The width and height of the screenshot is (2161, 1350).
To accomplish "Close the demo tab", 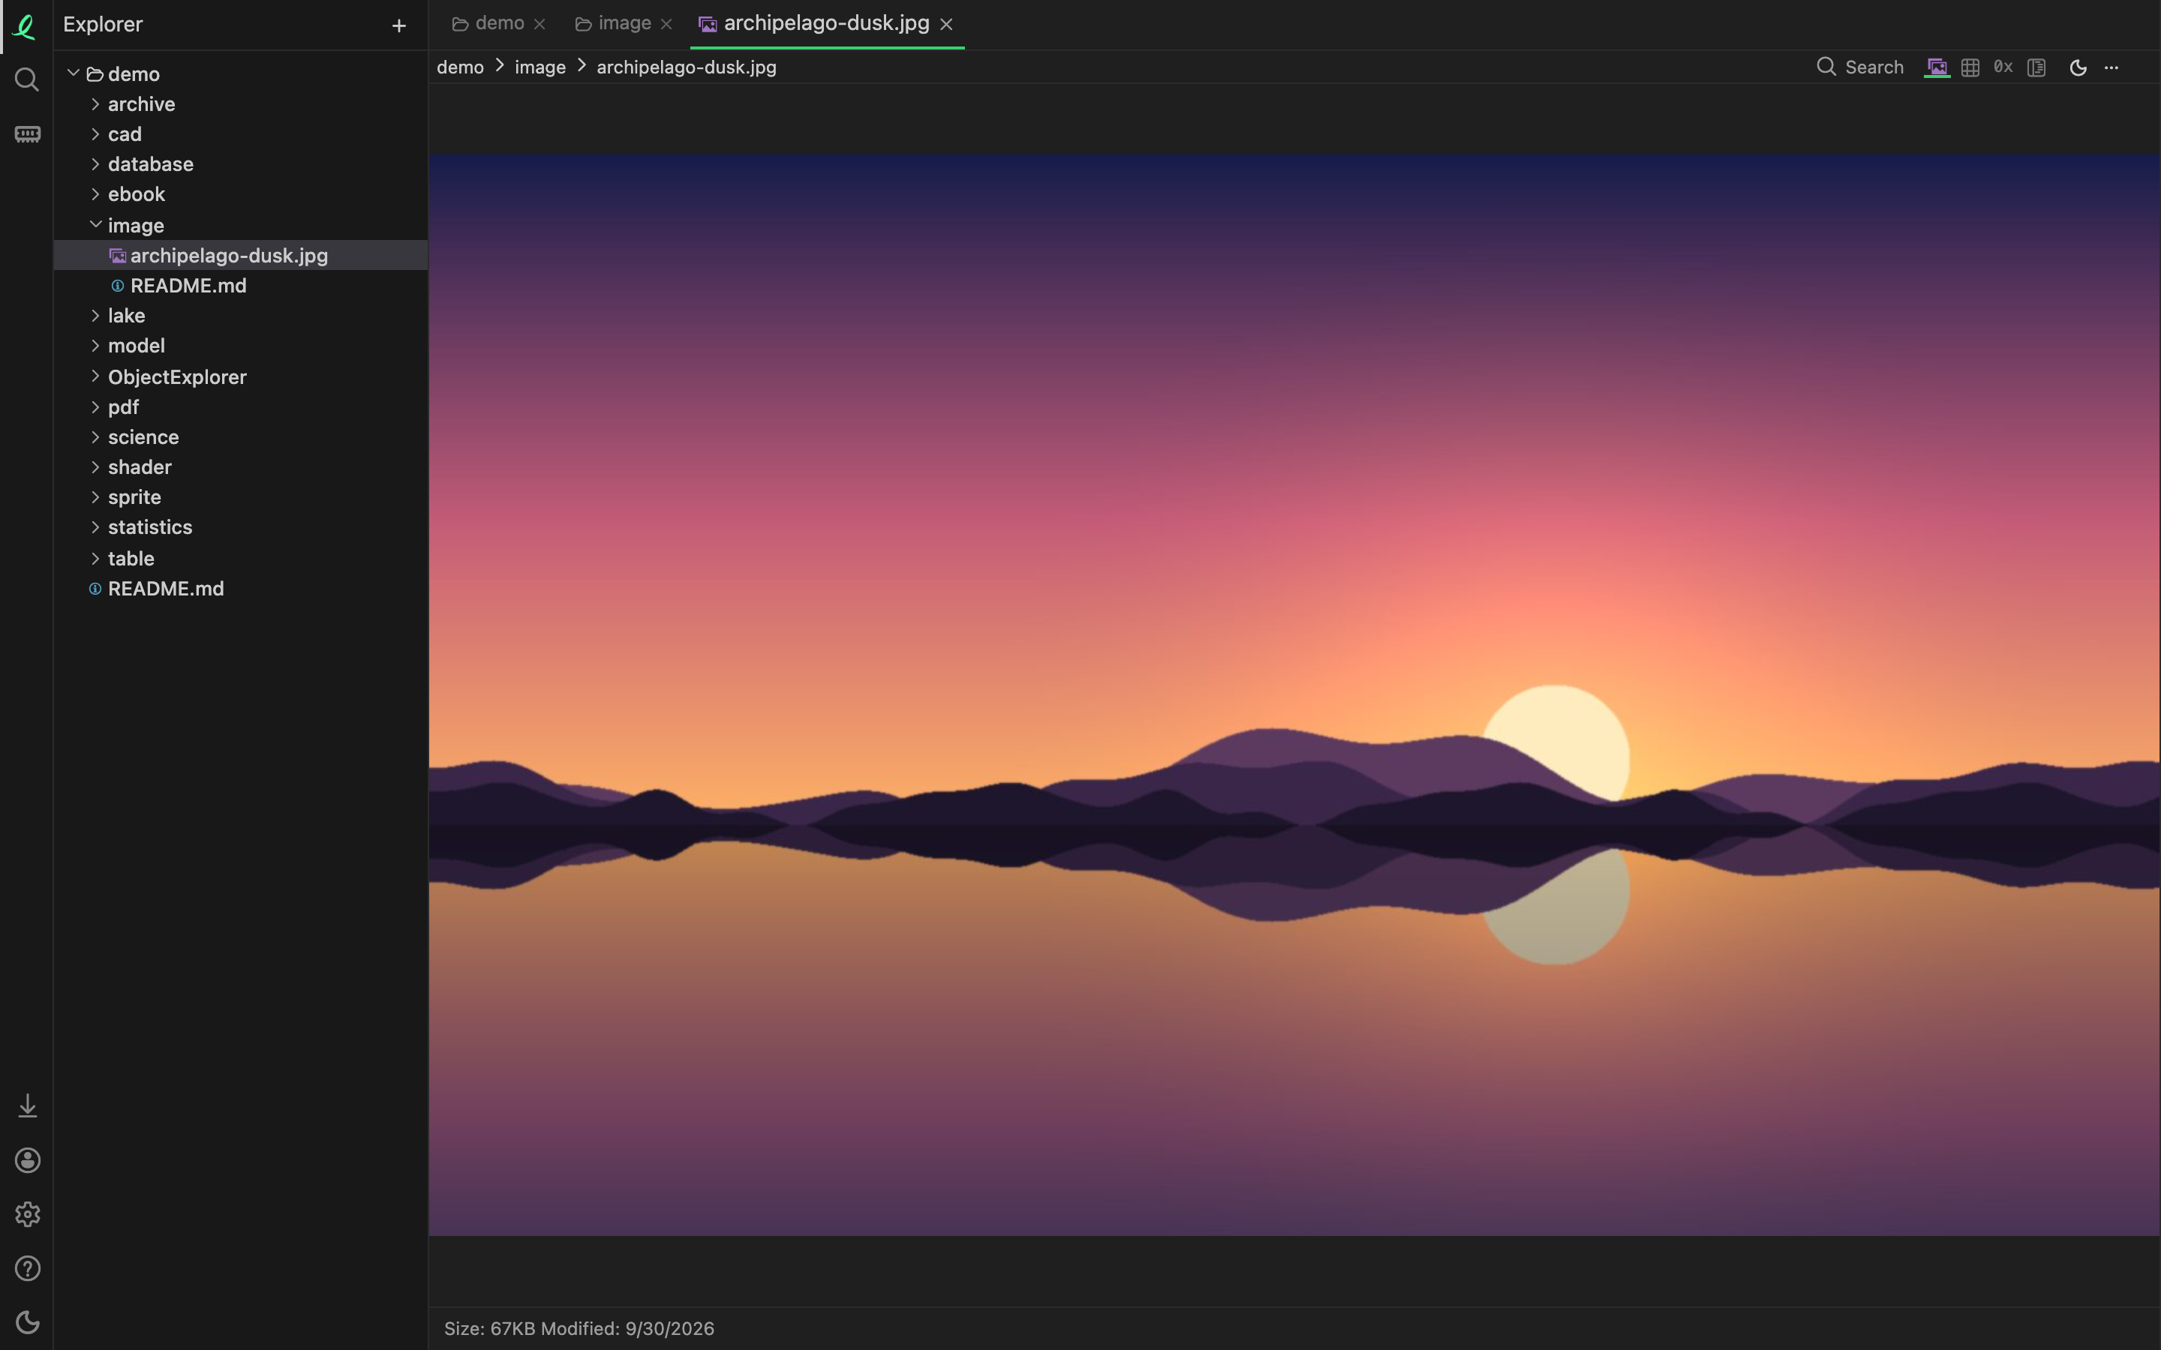I will pos(539,24).
